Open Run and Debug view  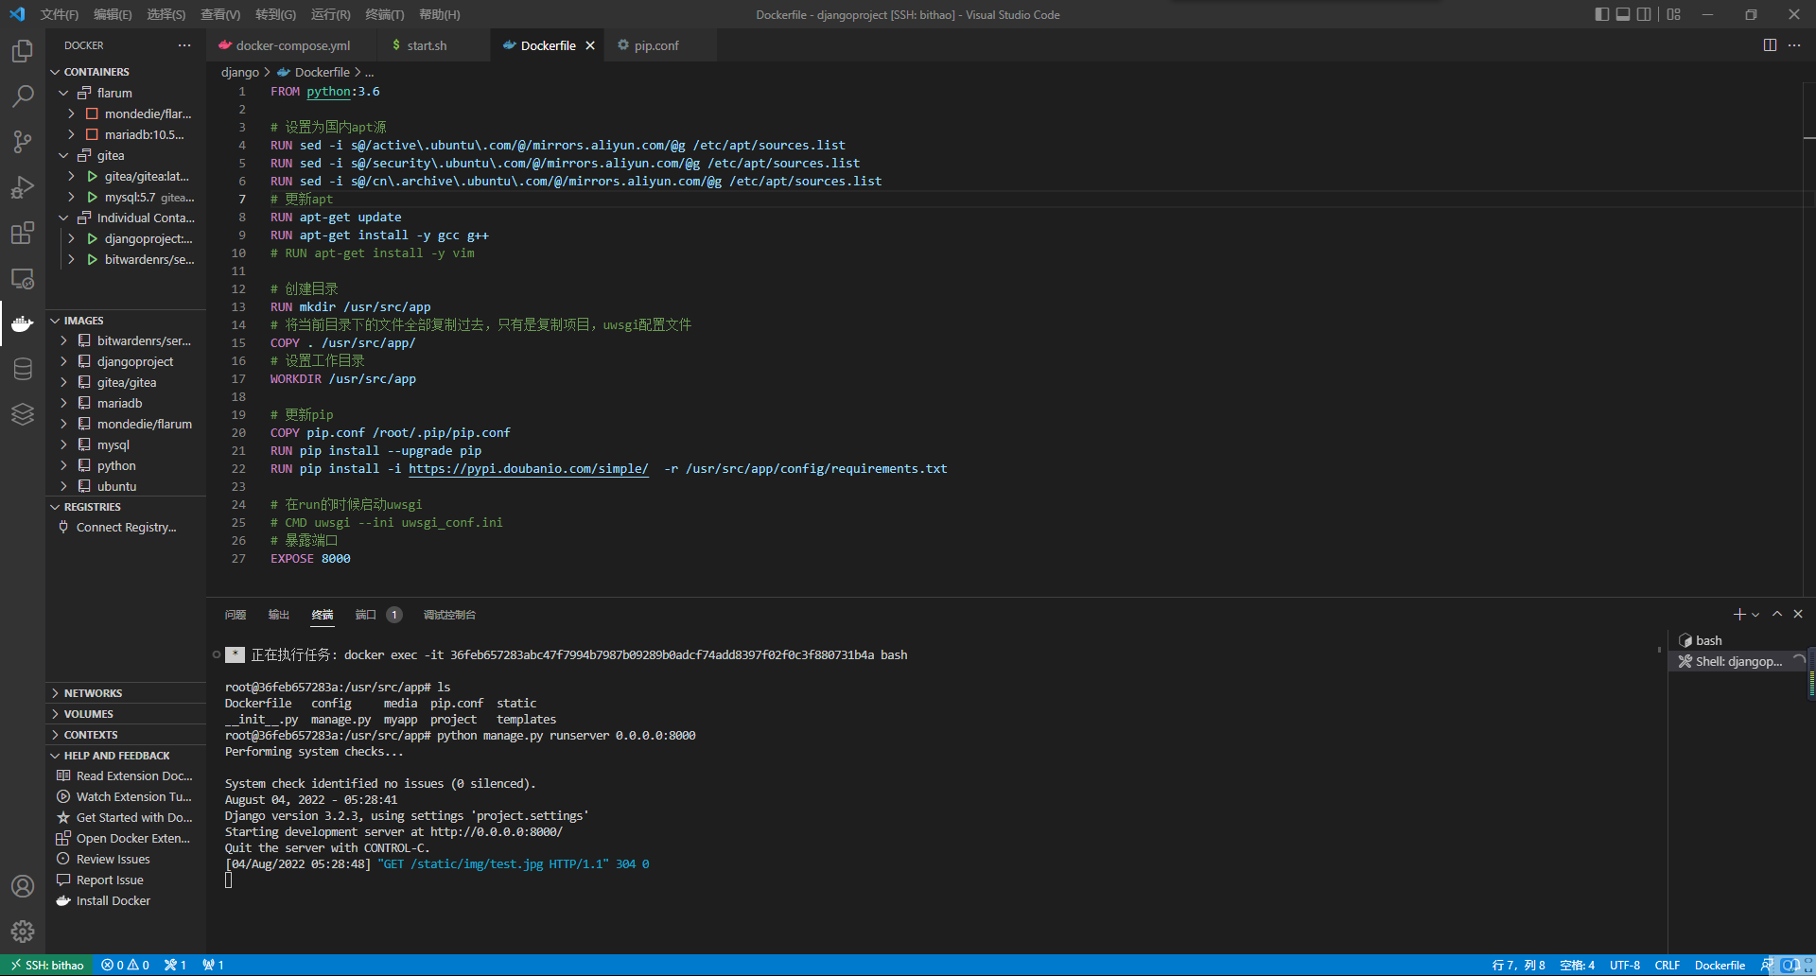(23, 187)
